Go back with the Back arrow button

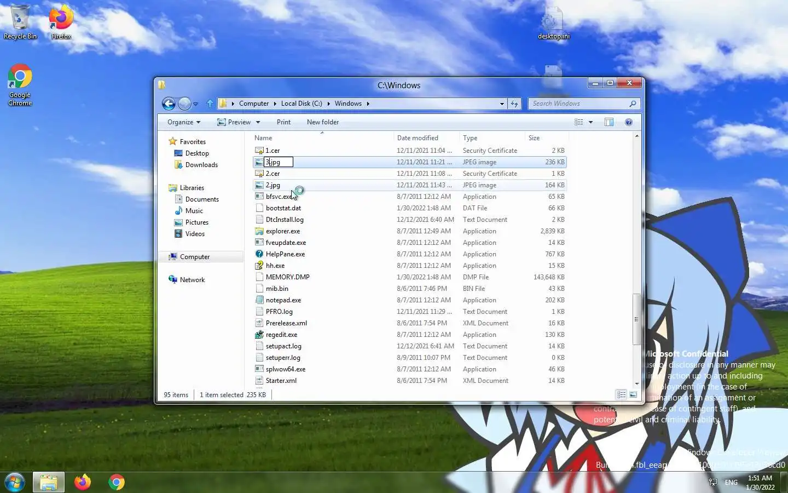tap(169, 104)
